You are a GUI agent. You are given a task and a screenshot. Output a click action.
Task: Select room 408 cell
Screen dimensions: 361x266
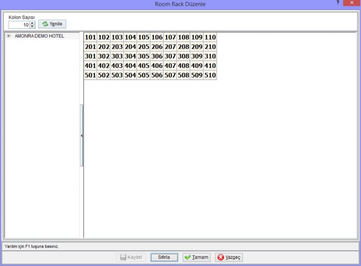pos(184,65)
